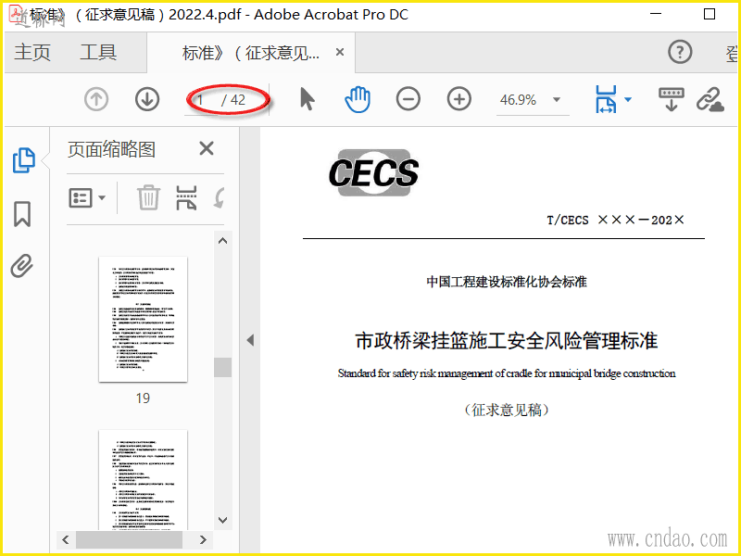This screenshot has height=556, width=741.
Task: Minimize the Acrobat window
Action: pos(656,14)
